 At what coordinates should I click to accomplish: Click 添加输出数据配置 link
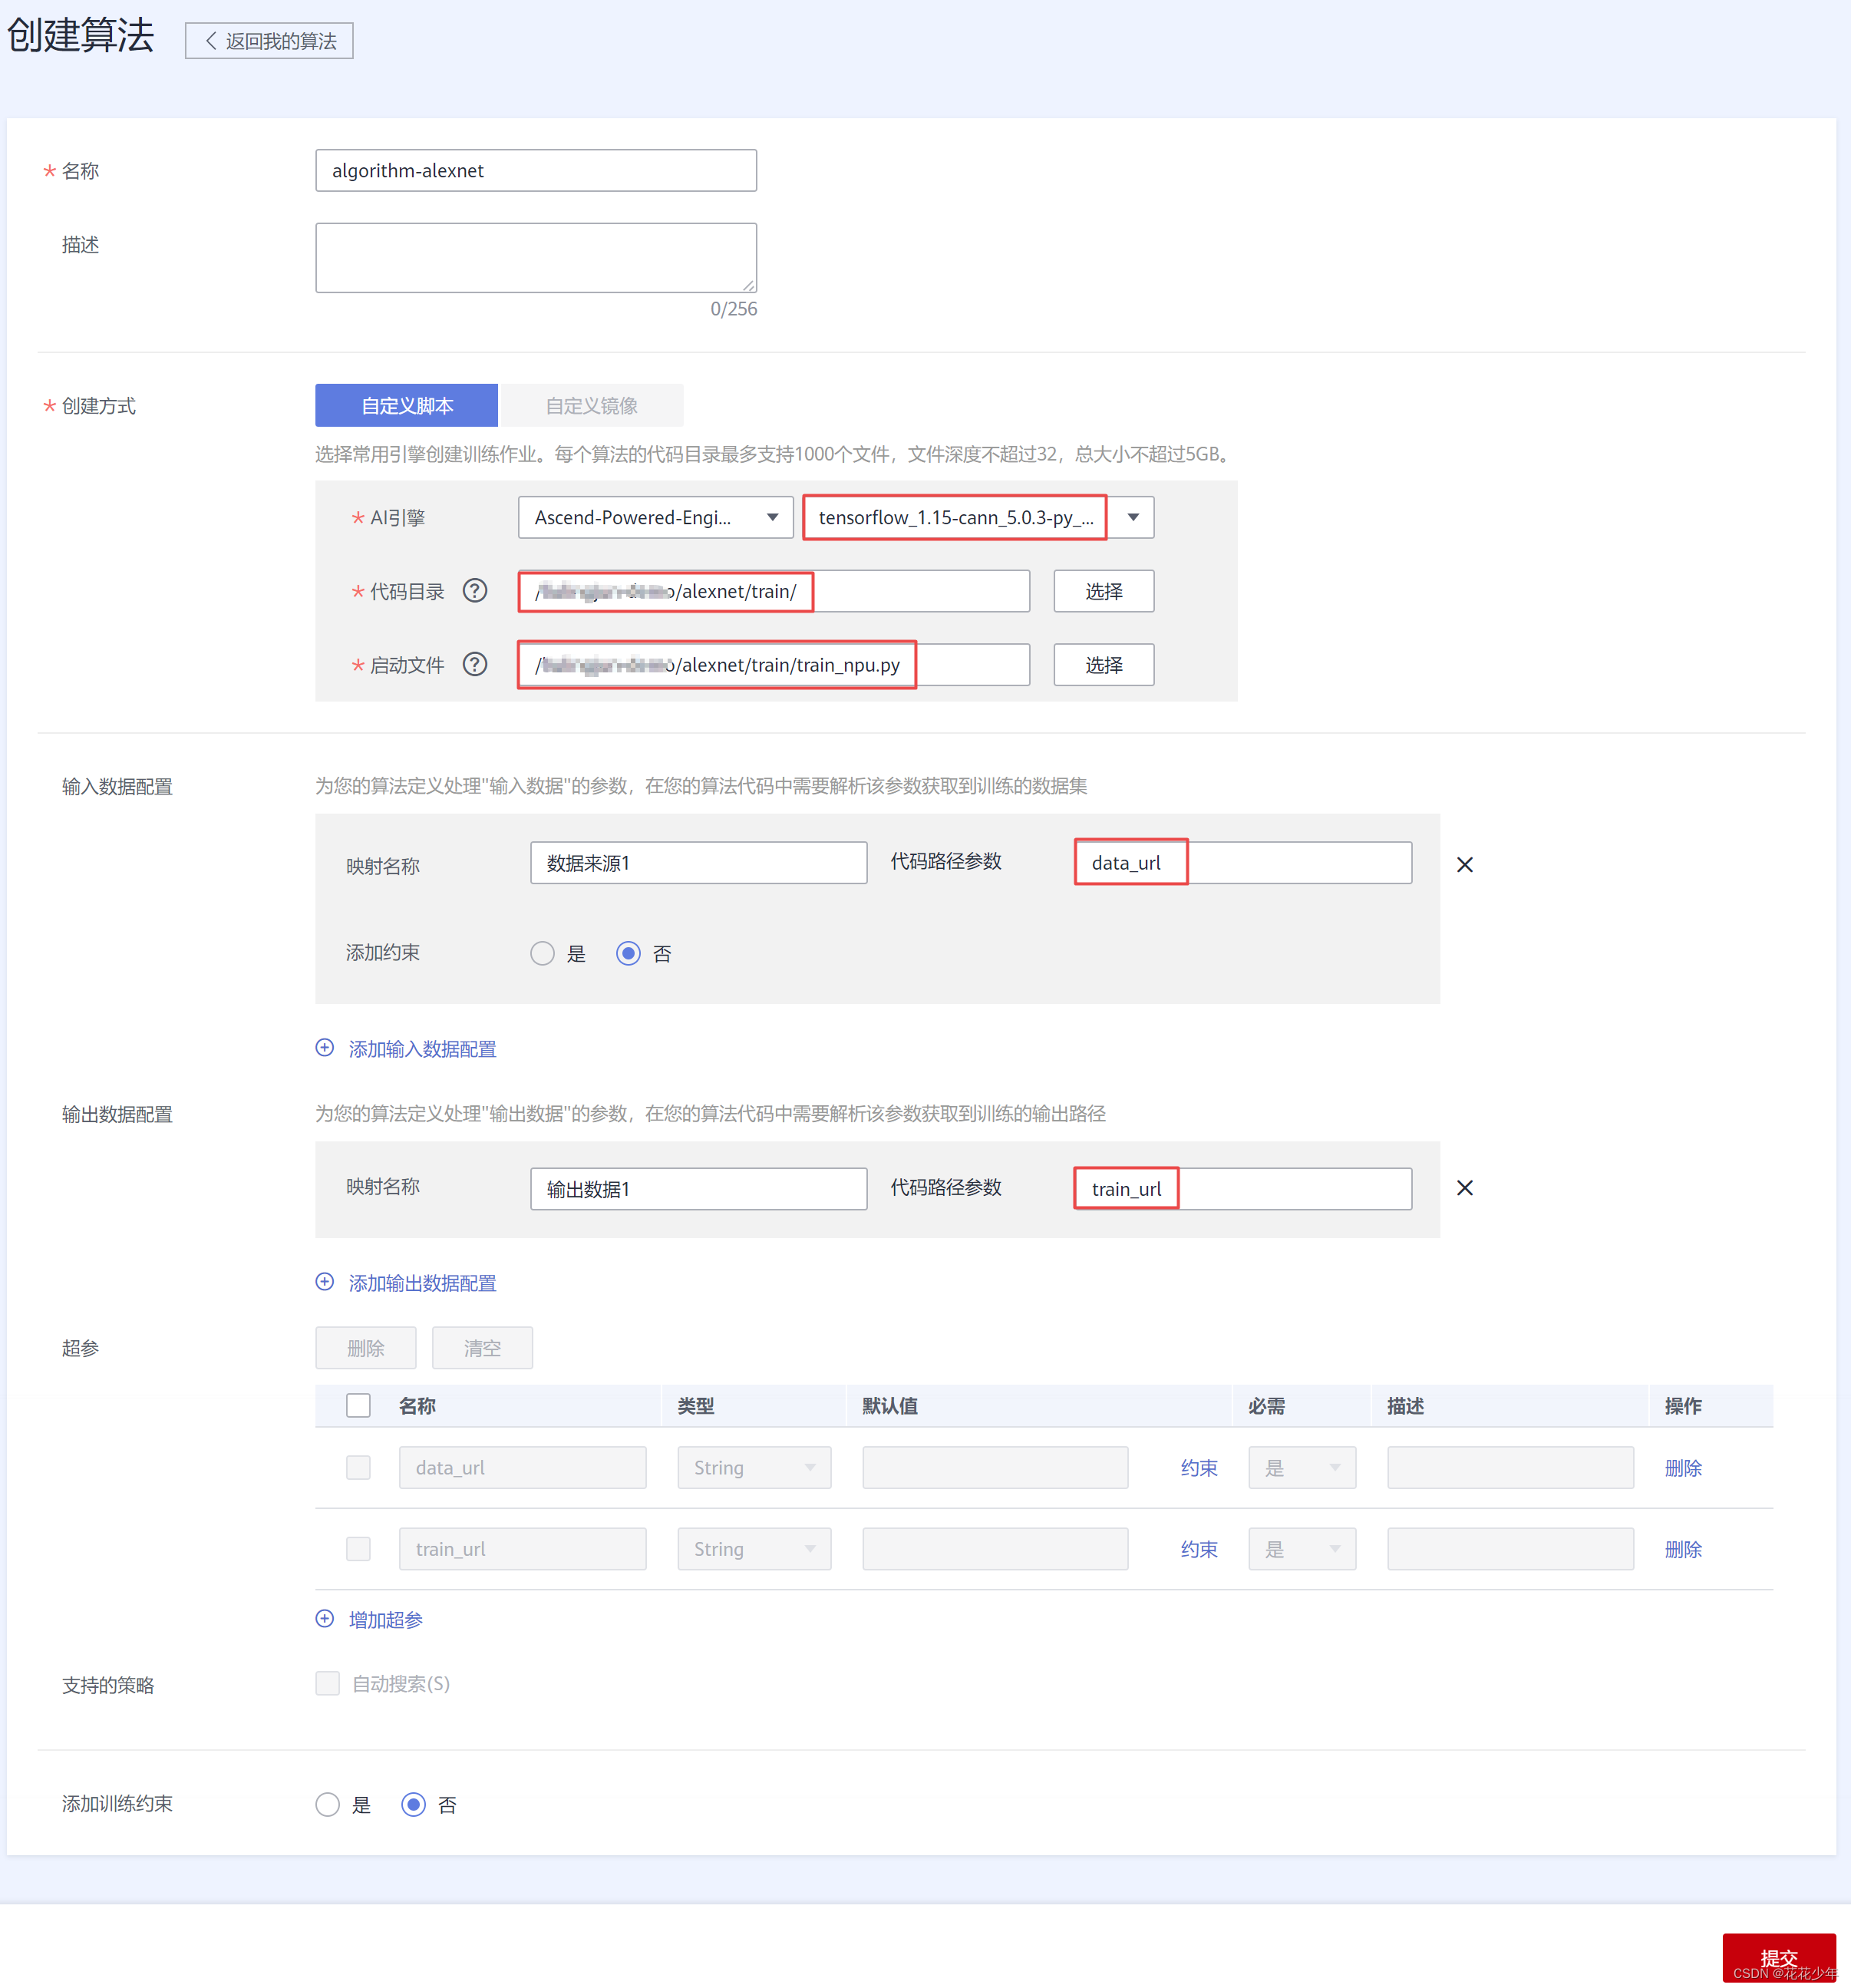[422, 1283]
